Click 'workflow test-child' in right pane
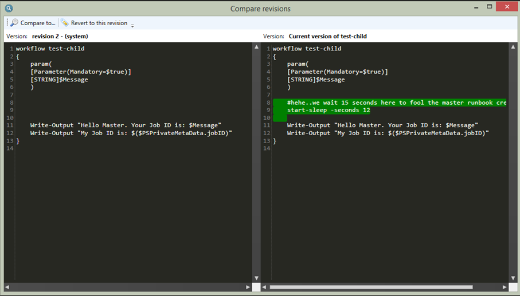The image size is (520, 296). [x=307, y=49]
